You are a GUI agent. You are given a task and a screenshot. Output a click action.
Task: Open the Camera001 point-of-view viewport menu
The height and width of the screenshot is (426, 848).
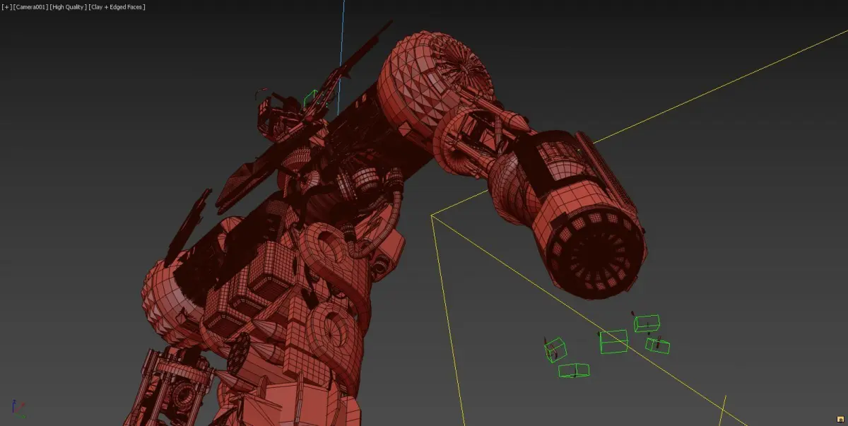point(30,6)
